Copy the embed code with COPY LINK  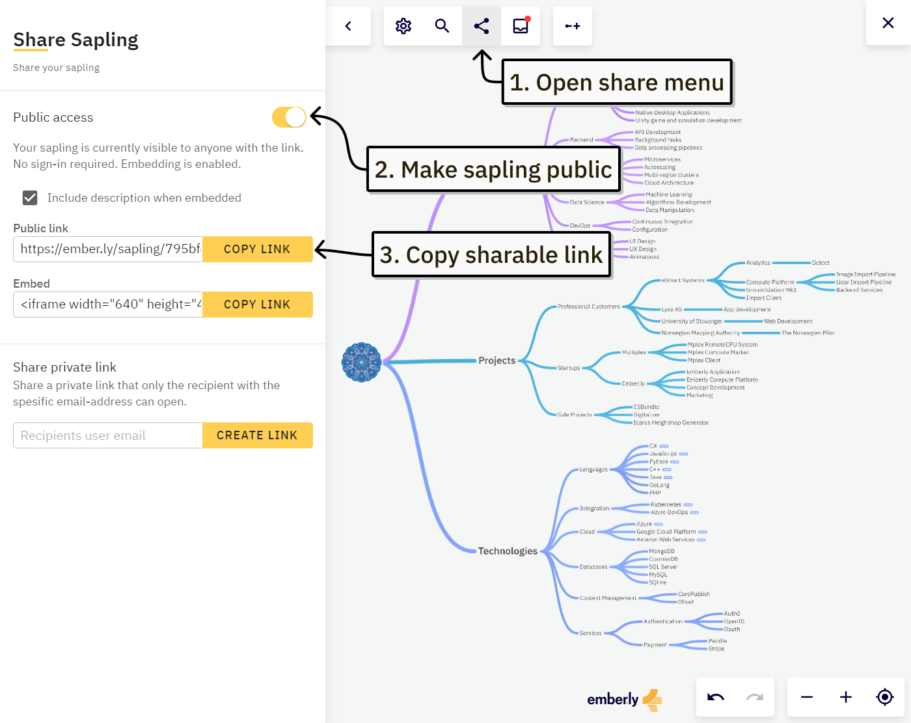(x=257, y=305)
